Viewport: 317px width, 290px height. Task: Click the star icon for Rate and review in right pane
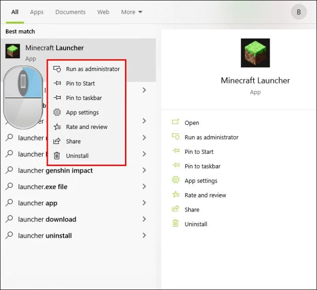[176, 194]
